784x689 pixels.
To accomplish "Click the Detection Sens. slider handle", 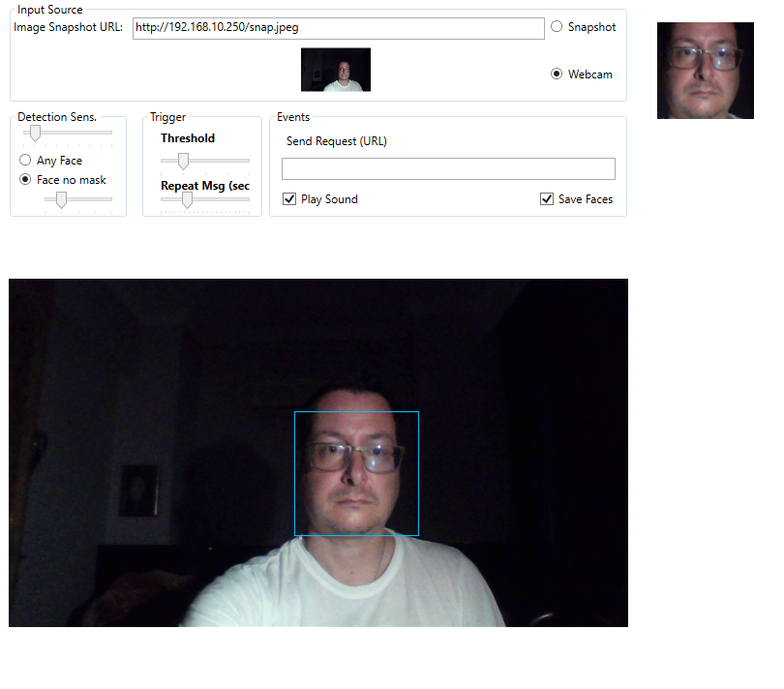I will coord(34,133).
